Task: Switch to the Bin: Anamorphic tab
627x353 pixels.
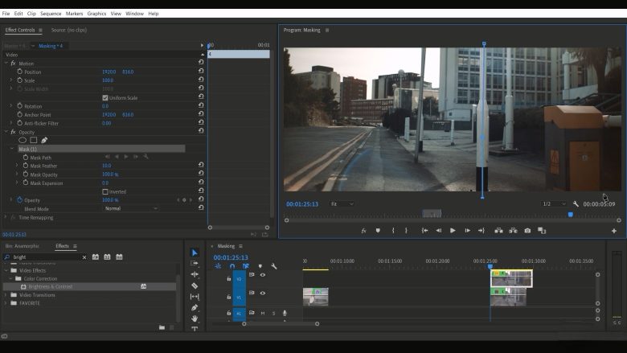Action: (22, 246)
